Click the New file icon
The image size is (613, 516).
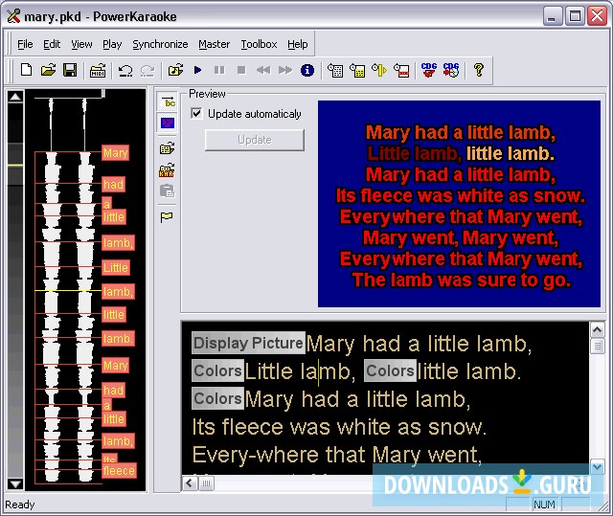[26, 70]
